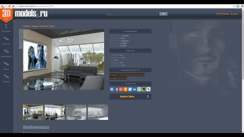Go forward with the browser forward arrow
The image size is (244, 137).
coord(6,6)
